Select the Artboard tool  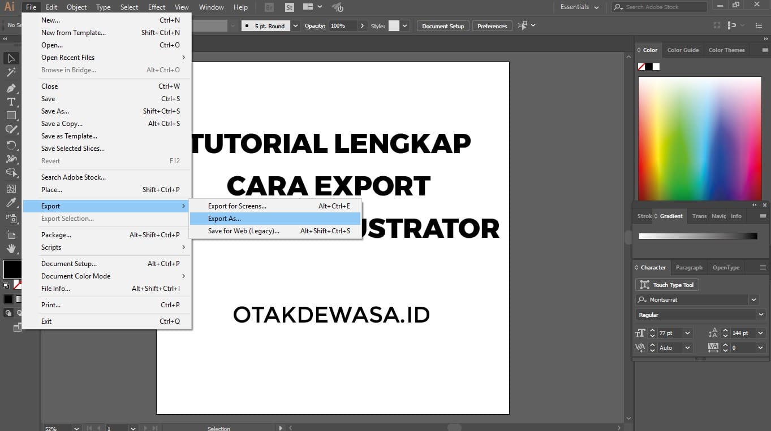click(x=11, y=234)
